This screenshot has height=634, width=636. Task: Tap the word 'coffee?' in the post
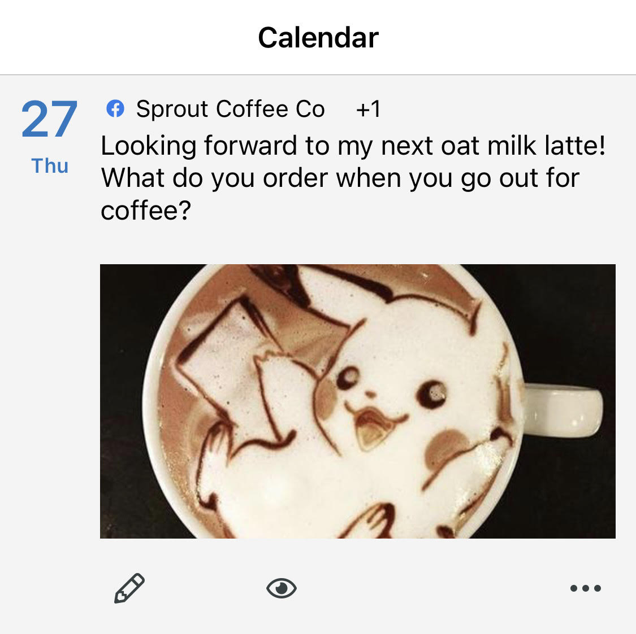tap(146, 211)
